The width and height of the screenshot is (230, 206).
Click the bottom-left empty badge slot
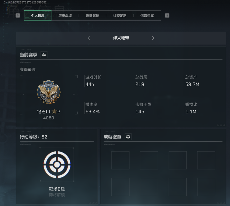[x=120, y=187]
